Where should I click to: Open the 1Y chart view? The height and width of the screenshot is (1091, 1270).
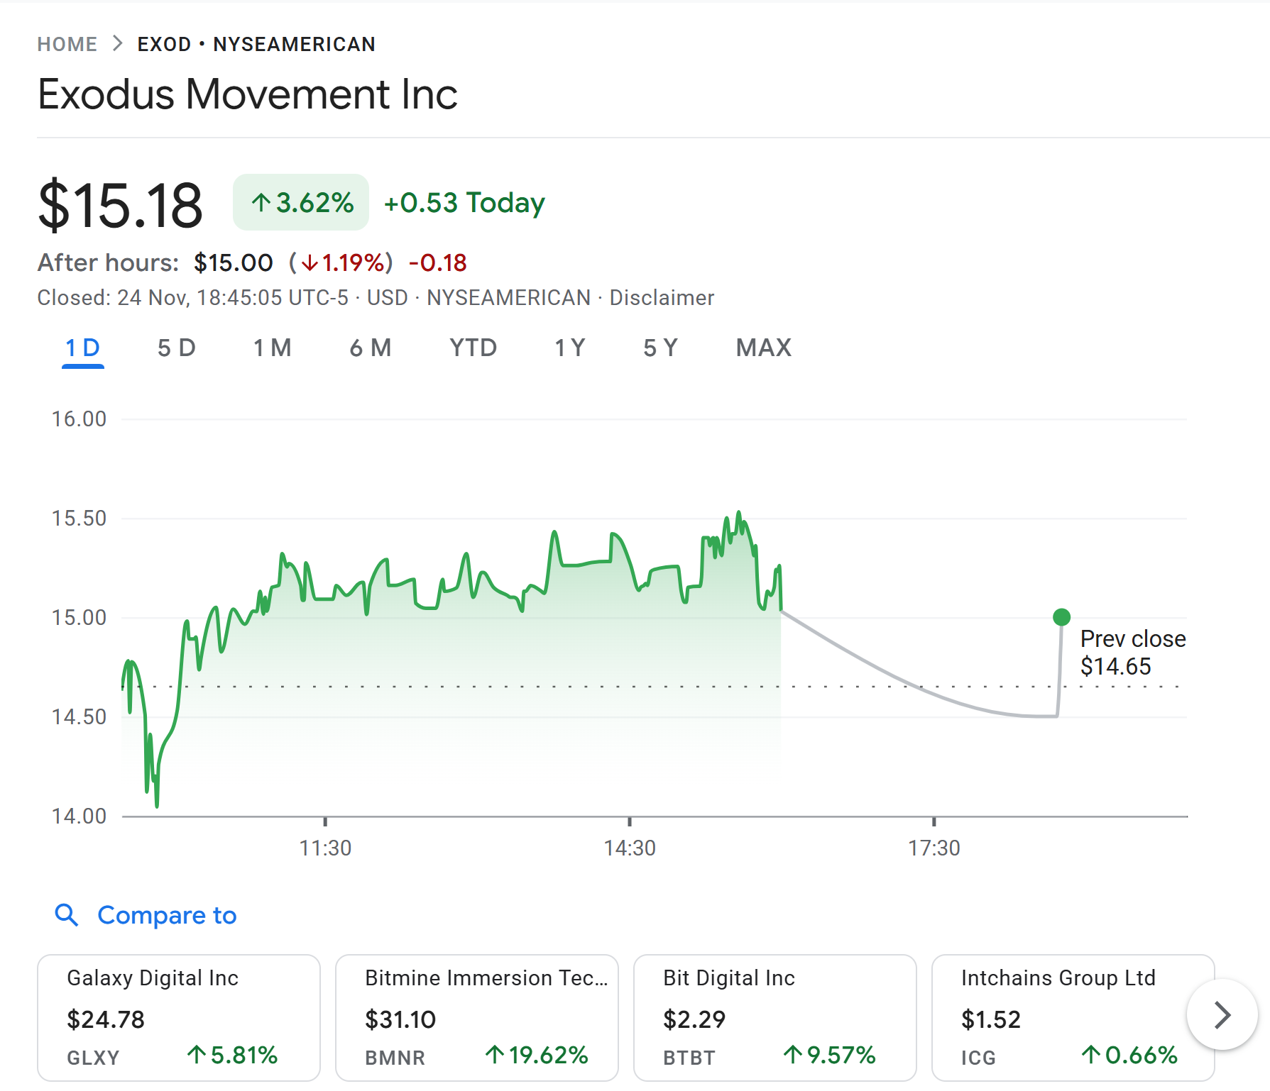[x=569, y=348]
